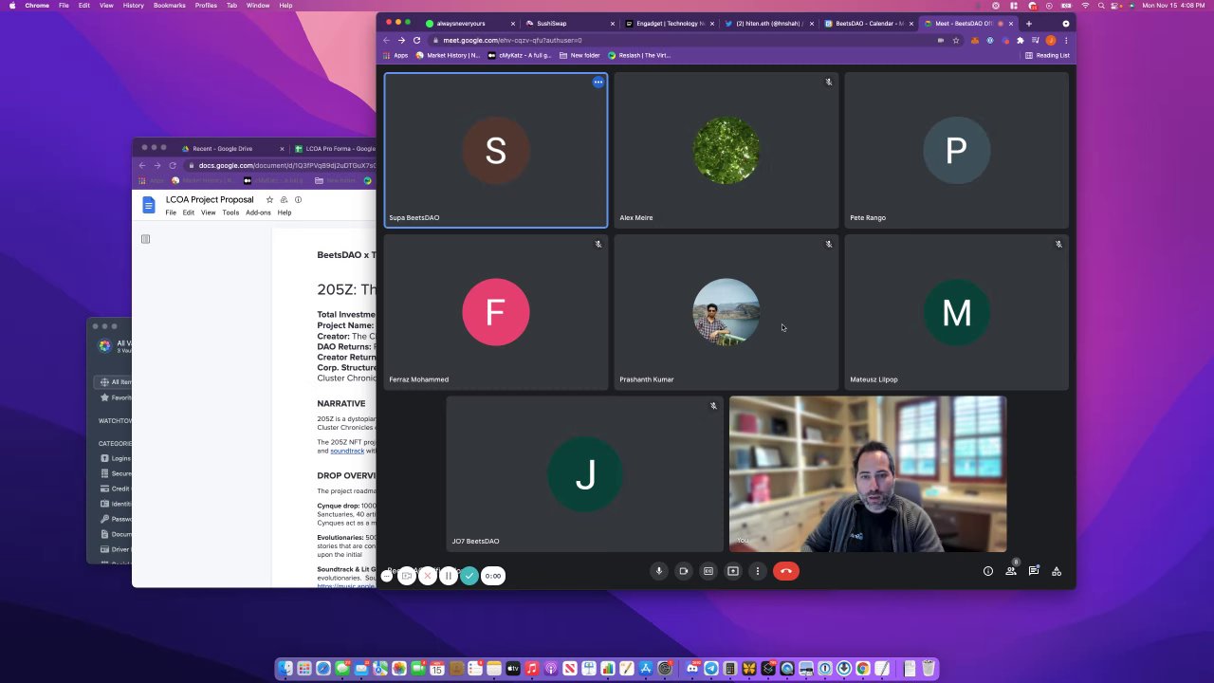1214x683 pixels.
Task: Open options on Supa BeetsDAO tile
Action: 598,83
